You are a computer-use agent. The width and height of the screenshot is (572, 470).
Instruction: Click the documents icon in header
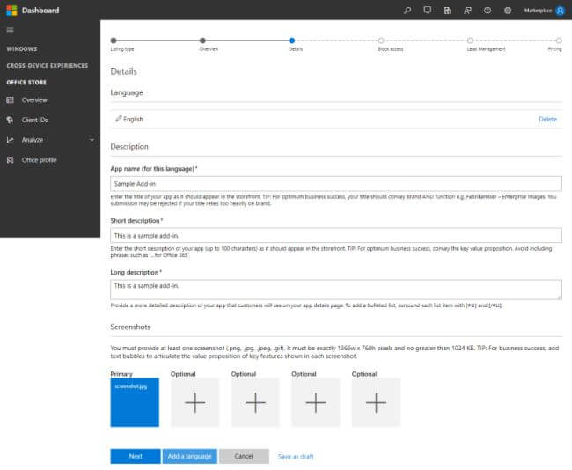pyautogui.click(x=447, y=11)
